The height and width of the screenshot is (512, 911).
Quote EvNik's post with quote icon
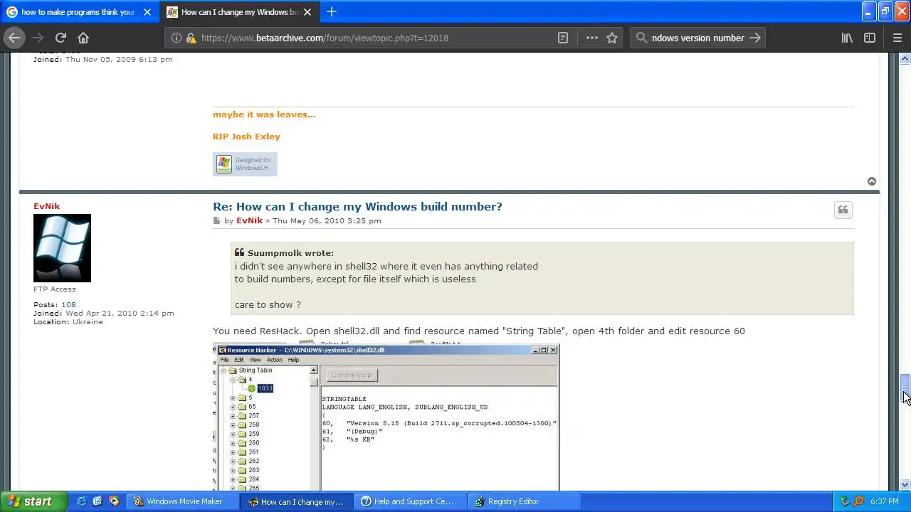(x=843, y=210)
